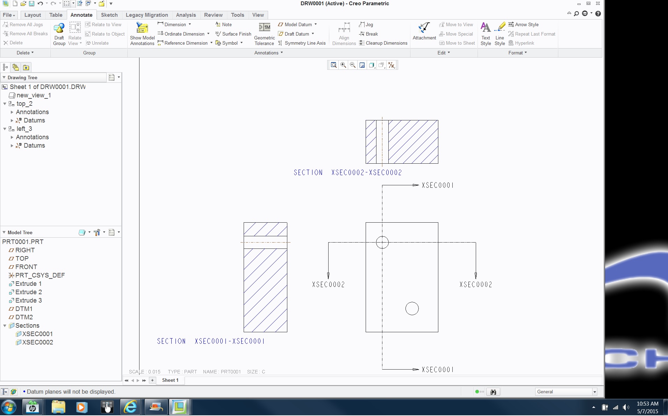The image size is (668, 416).
Task: Expand the top_2 view node
Action: click(5, 104)
